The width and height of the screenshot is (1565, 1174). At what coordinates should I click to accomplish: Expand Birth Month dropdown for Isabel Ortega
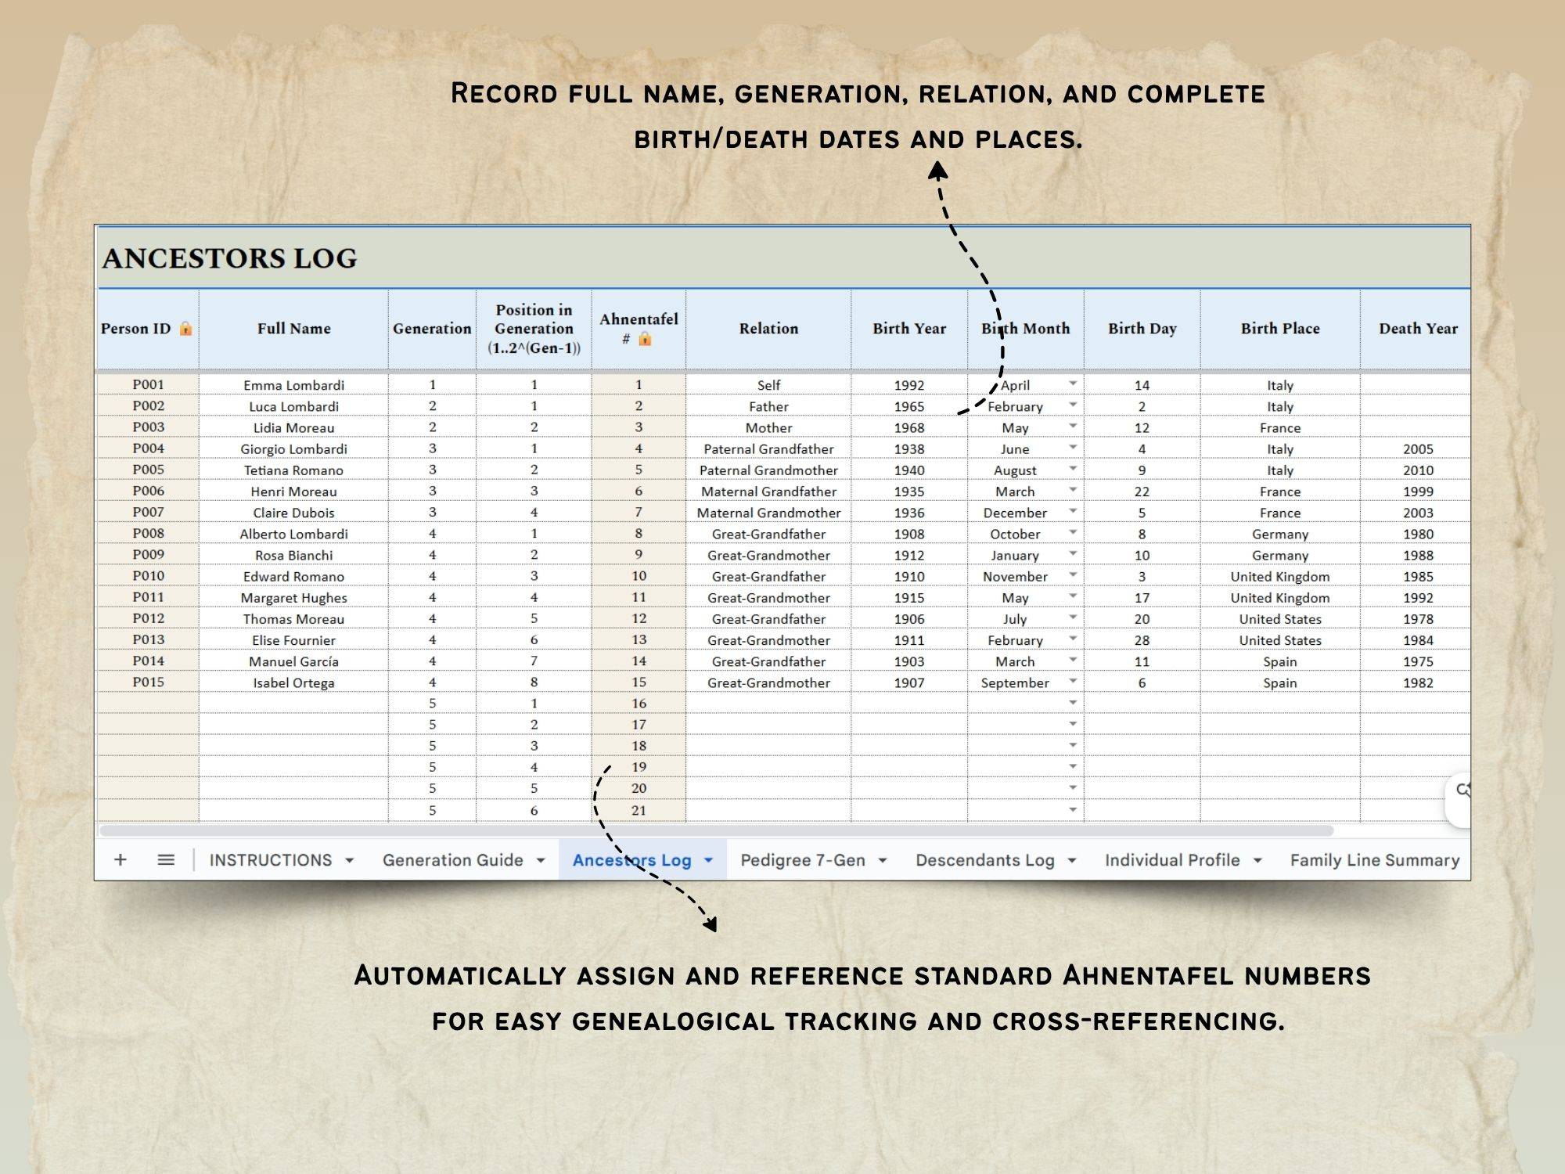(1073, 682)
